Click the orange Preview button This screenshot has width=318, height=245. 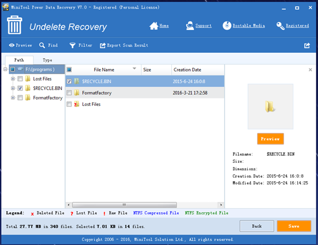270,139
